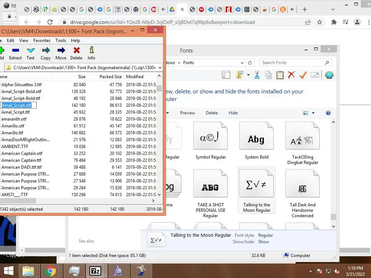This screenshot has height=278, width=371.
Task: Click the 7-Zip Test checkmark icon
Action: click(31, 50)
